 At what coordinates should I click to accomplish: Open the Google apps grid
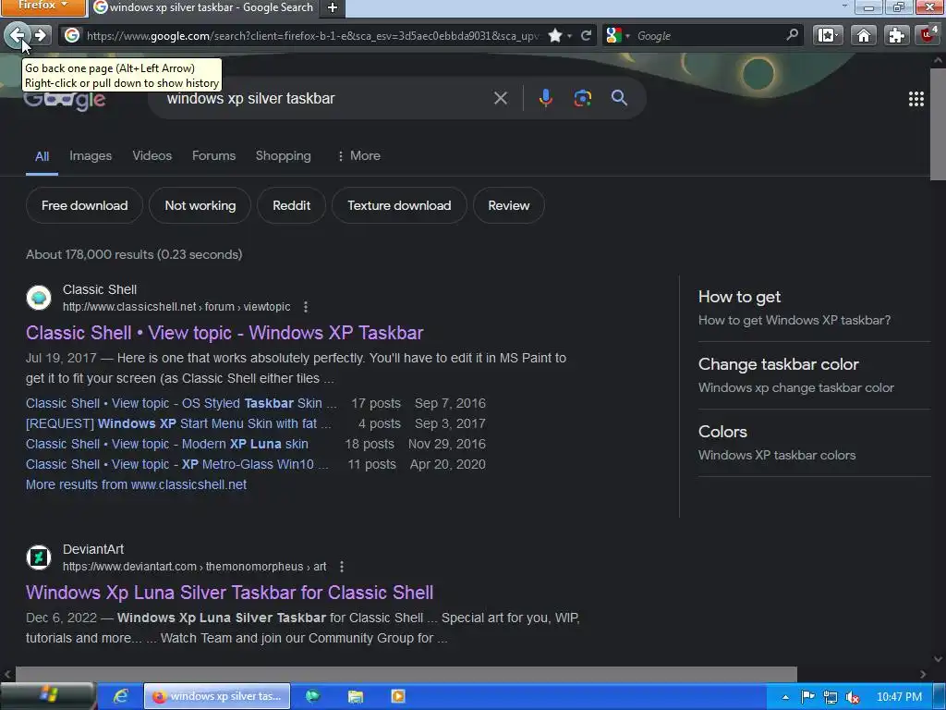(916, 99)
